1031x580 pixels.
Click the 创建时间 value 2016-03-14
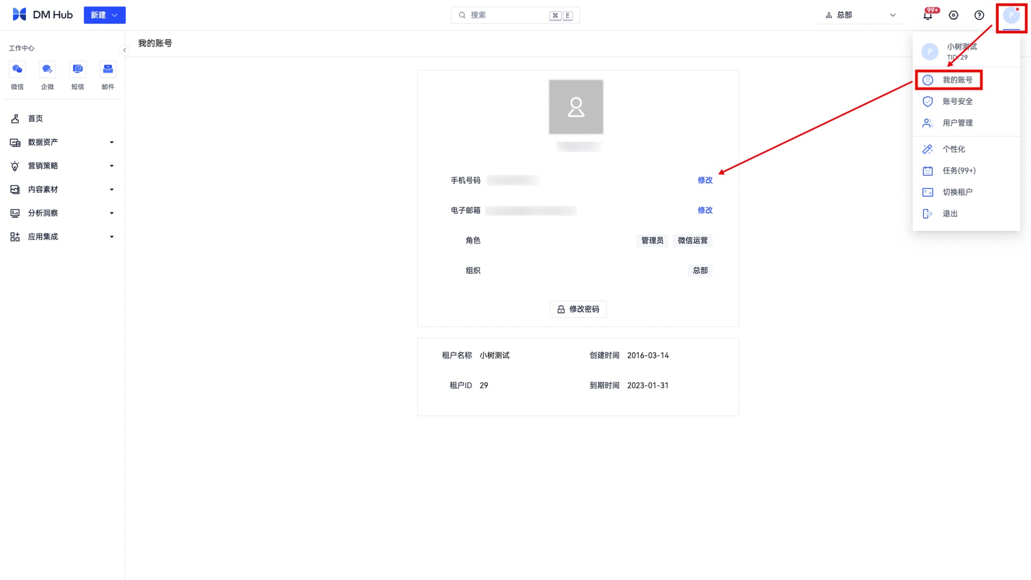click(648, 356)
